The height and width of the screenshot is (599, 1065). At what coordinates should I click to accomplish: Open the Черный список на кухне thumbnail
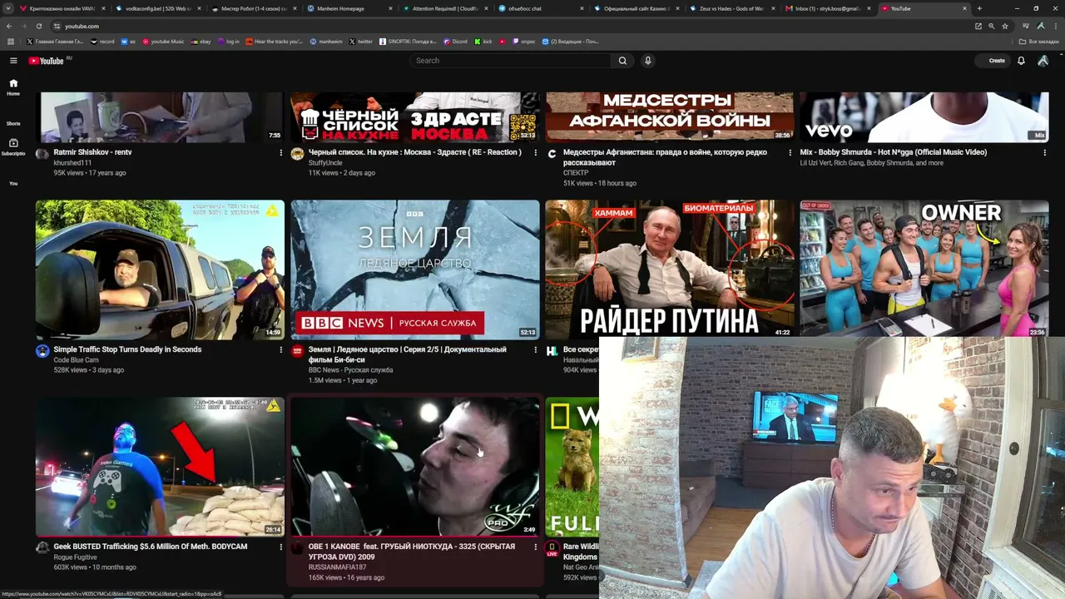point(415,117)
